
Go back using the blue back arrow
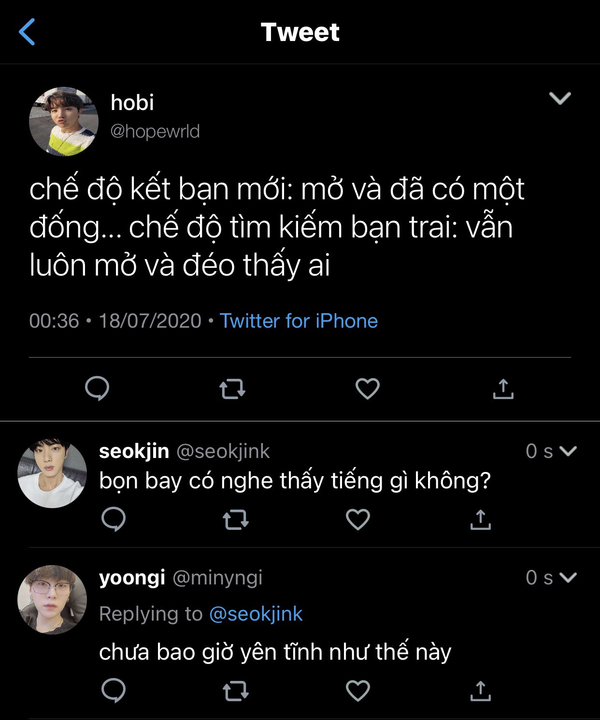pyautogui.click(x=27, y=32)
